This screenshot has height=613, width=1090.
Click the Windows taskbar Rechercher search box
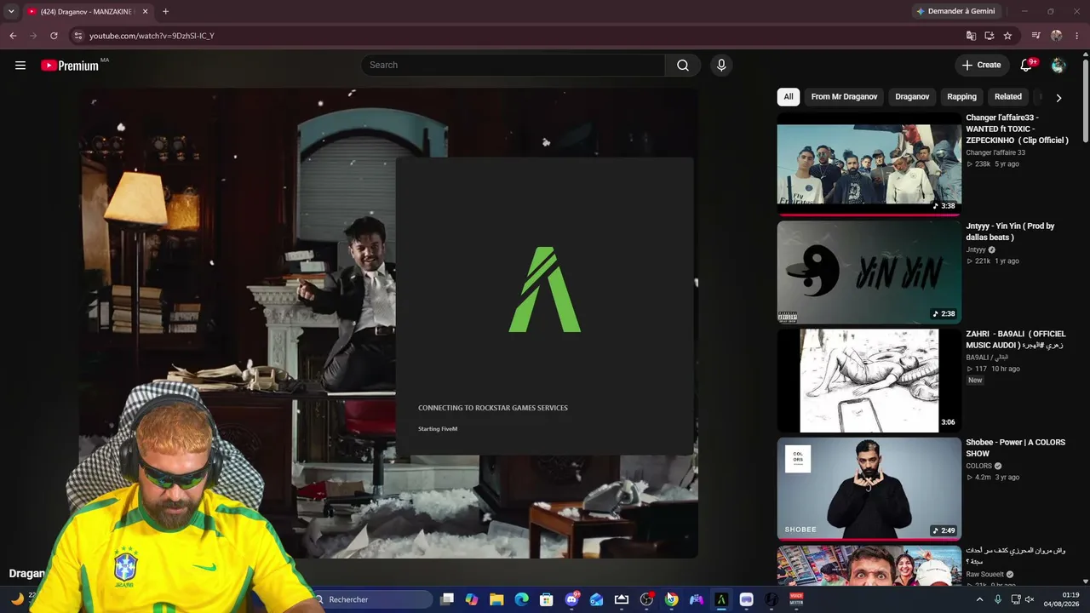370,599
